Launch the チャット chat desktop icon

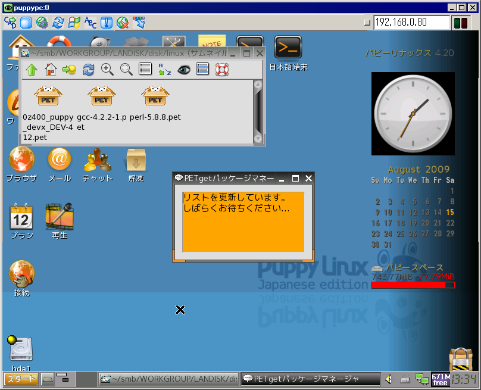click(x=98, y=165)
